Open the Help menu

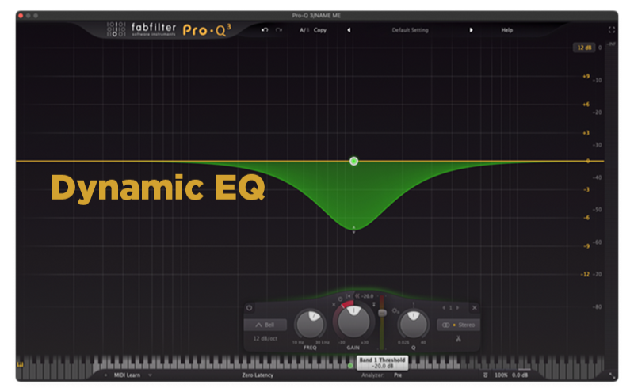tap(506, 30)
